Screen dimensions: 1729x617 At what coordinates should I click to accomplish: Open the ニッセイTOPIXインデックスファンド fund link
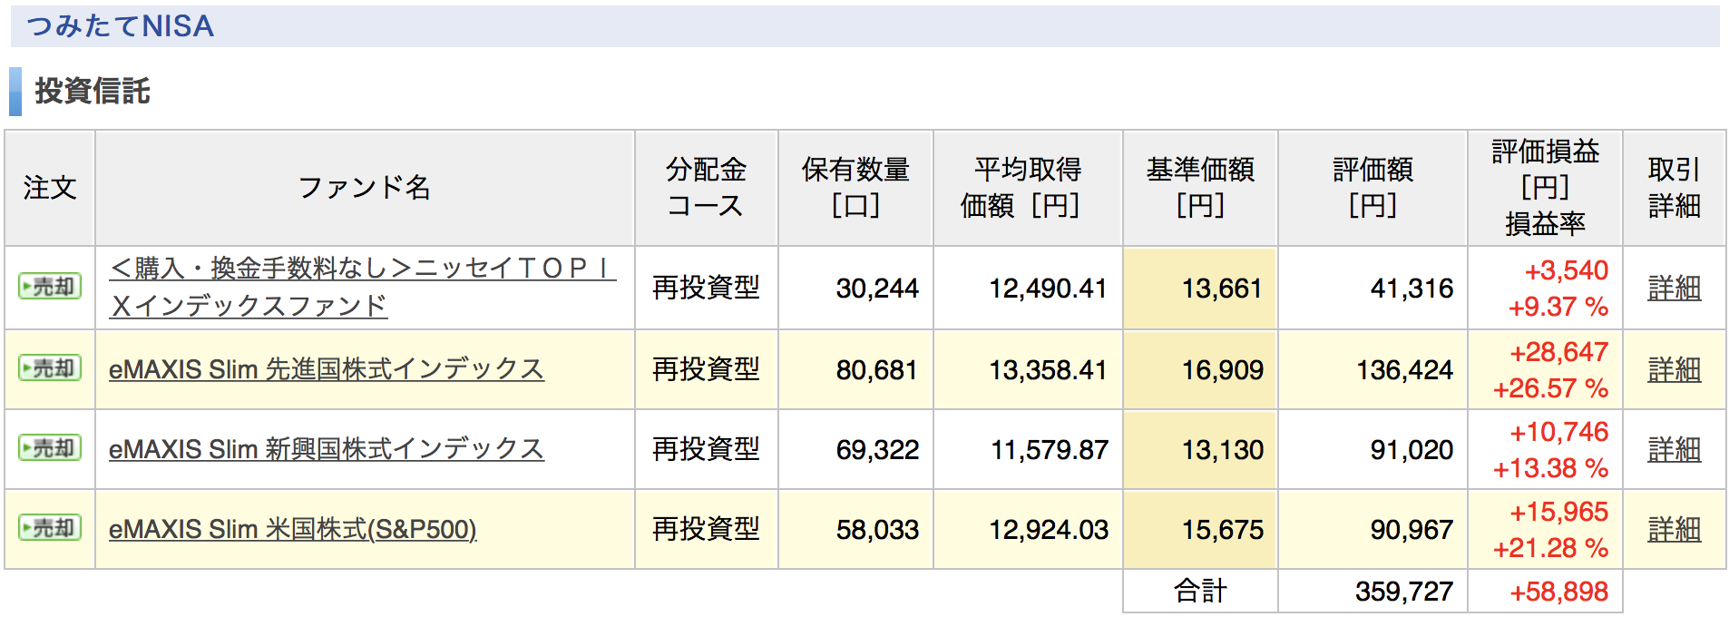(x=363, y=287)
